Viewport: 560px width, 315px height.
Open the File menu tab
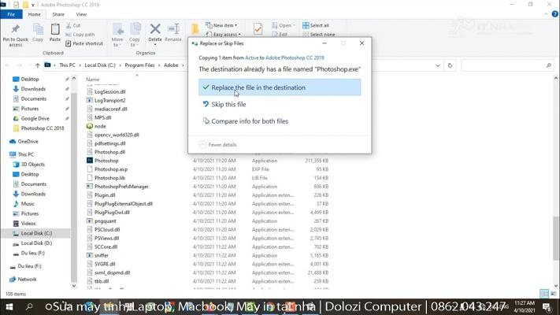tap(12, 14)
